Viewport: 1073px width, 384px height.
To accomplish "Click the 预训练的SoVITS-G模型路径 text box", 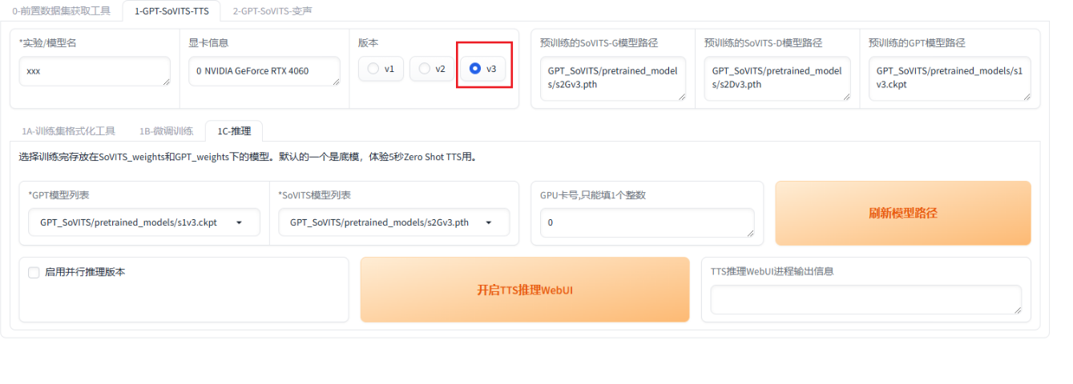I will click(612, 78).
